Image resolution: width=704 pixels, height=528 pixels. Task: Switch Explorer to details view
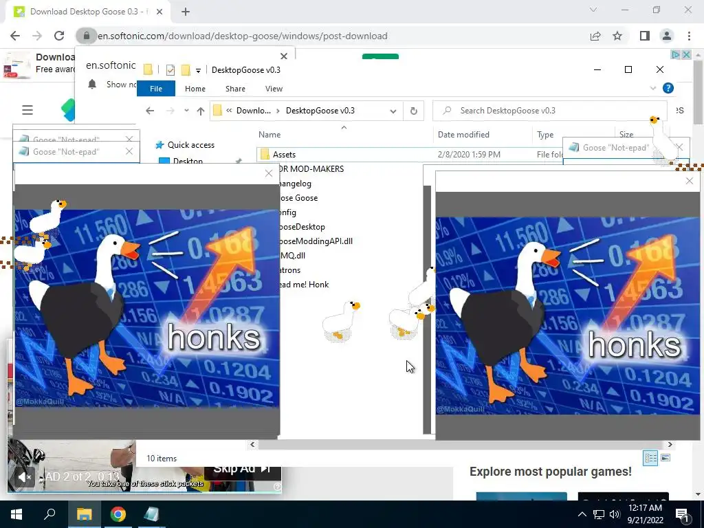(x=650, y=458)
